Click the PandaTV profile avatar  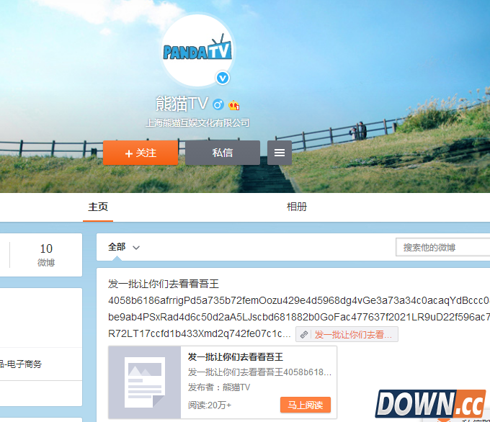pos(198,50)
